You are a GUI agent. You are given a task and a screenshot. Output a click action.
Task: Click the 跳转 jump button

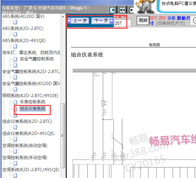click(143, 20)
